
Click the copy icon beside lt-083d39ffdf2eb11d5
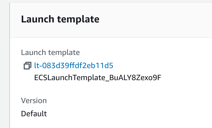pos(27,66)
